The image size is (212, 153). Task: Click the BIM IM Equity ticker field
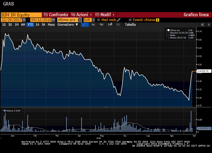[21, 15]
